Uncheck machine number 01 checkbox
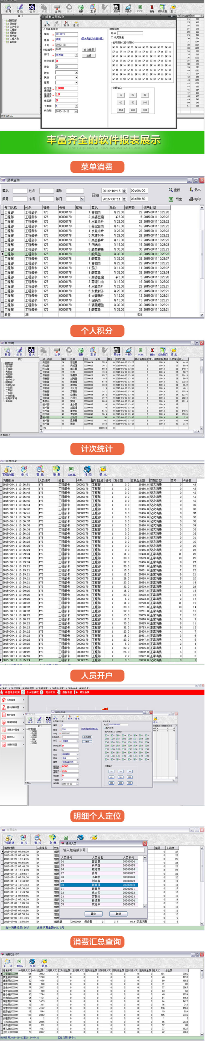Viewport: 205px width, 1050px height. (x=113, y=47)
